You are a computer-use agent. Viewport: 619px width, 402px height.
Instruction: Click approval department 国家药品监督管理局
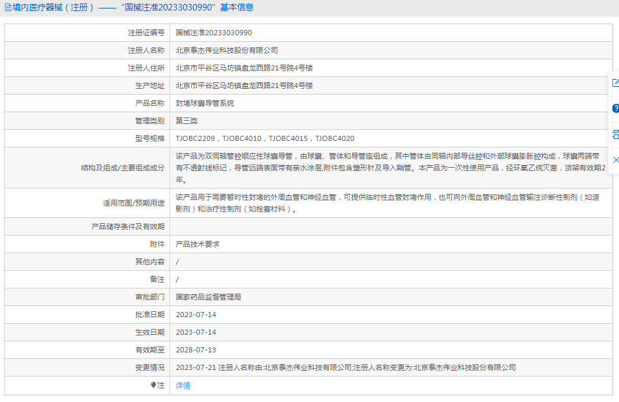(x=209, y=297)
